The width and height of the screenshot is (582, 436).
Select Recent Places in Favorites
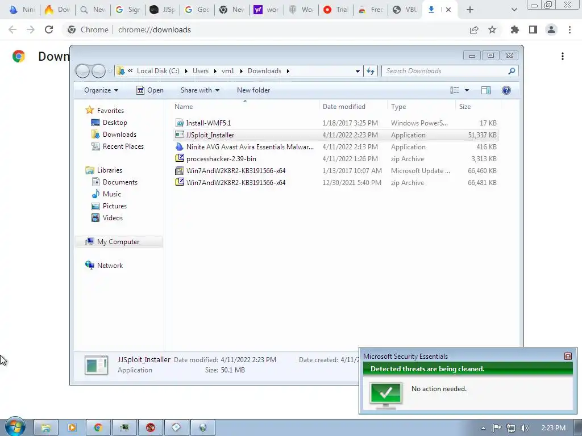click(x=123, y=146)
